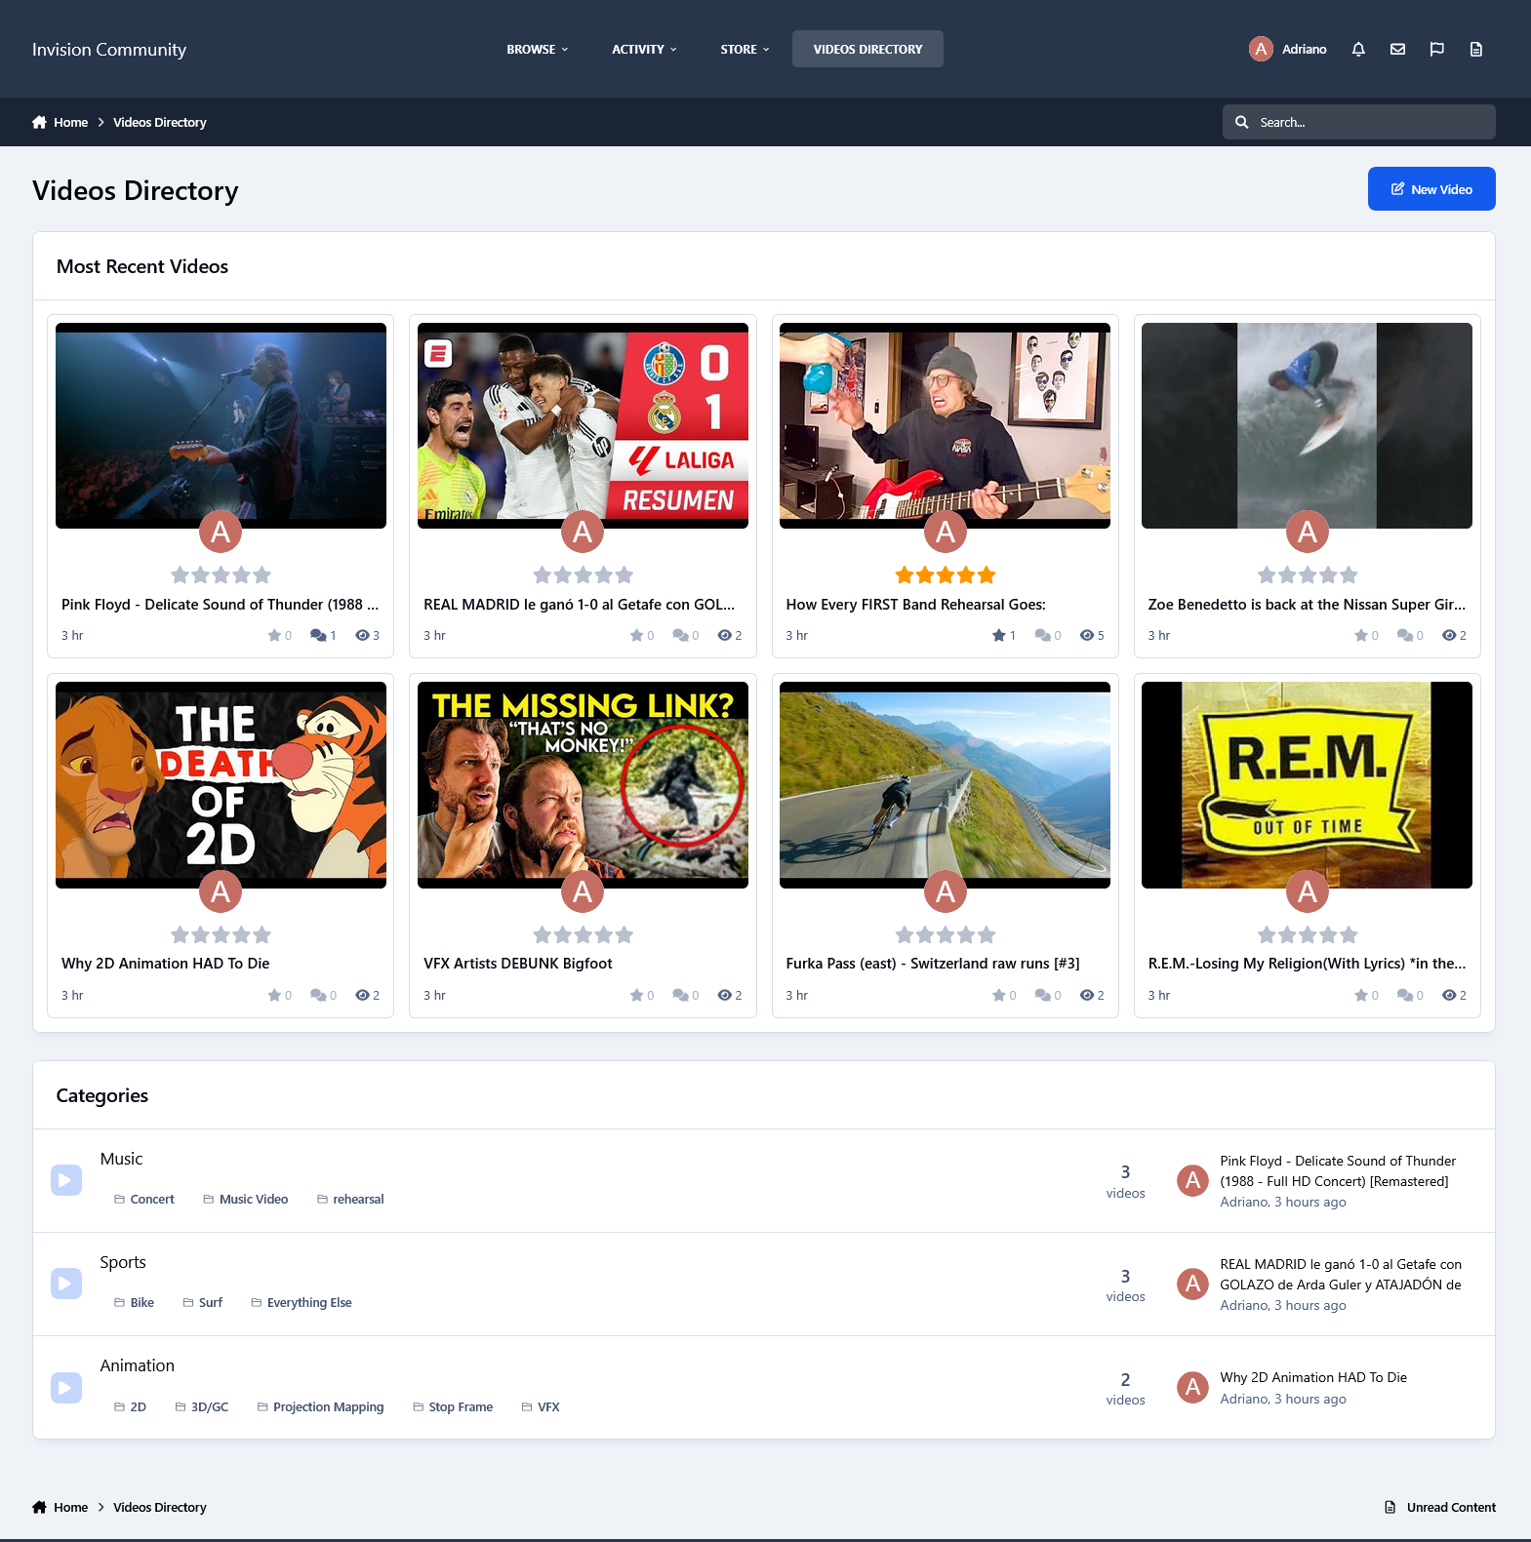Image resolution: width=1531 pixels, height=1542 pixels.
Task: Click title 'VFX Artists DEBUNK Bigfoot'
Action: (518, 963)
